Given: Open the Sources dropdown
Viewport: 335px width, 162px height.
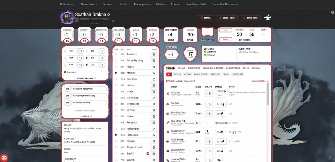Looking at the screenshot, I should point(109,4).
